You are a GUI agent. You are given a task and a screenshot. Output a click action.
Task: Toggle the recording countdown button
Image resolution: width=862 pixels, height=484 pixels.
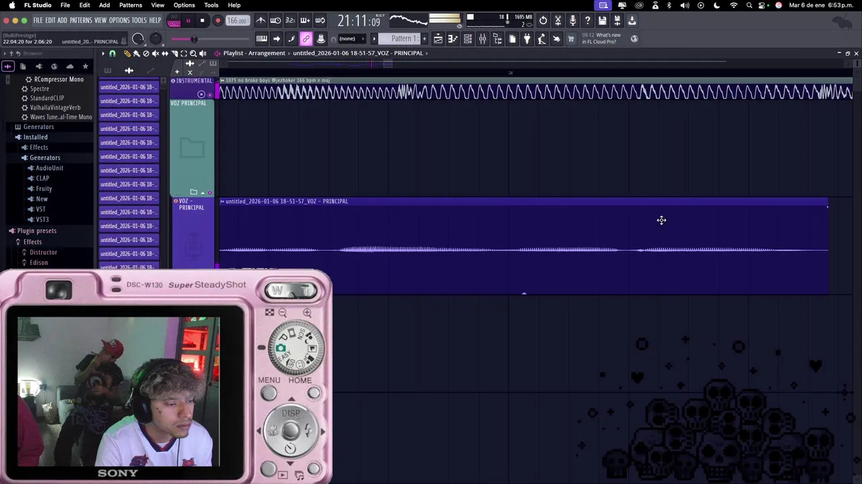[x=290, y=20]
